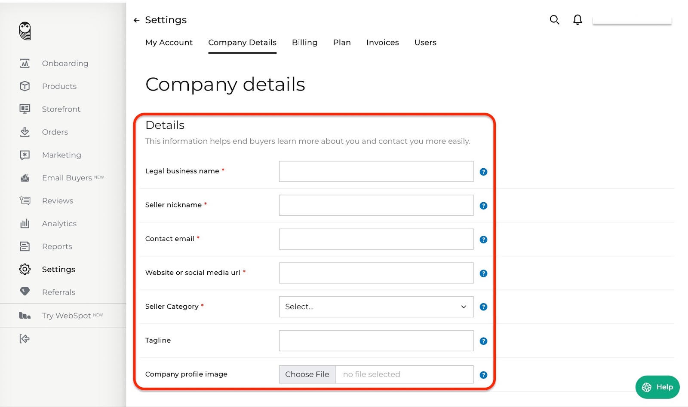Image resolution: width=688 pixels, height=407 pixels.
Task: Click the Choose File button
Action: coord(307,374)
